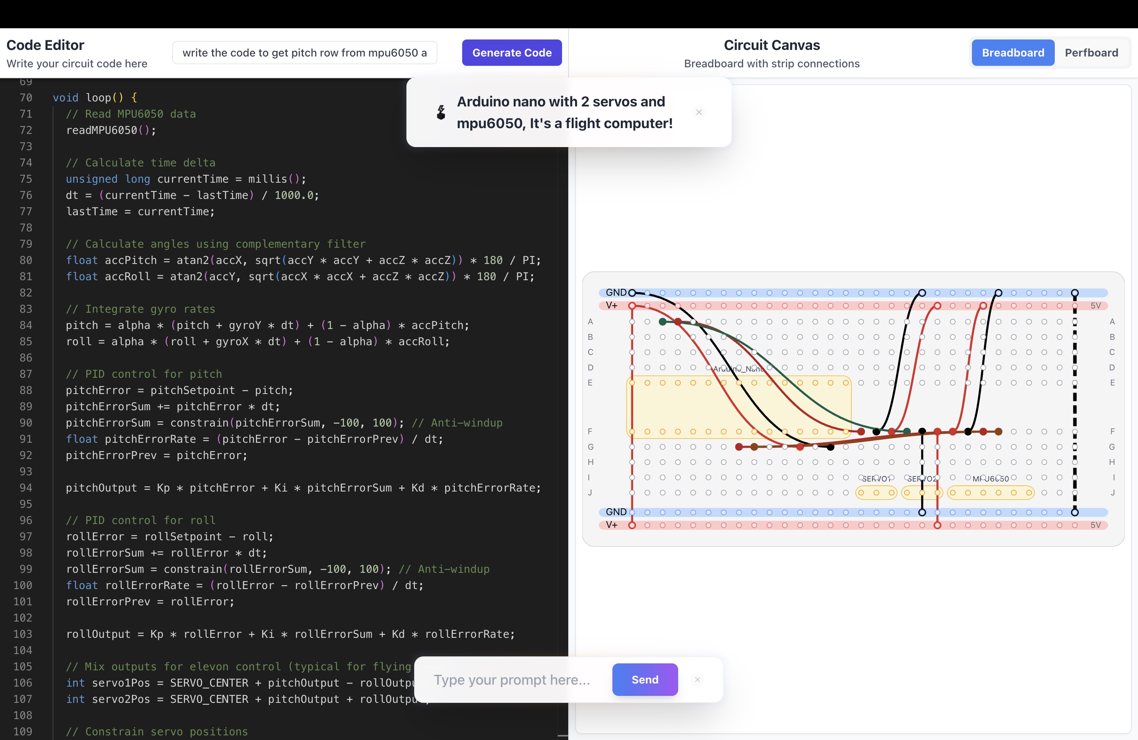Click top-left GND rail connection node
This screenshot has height=740, width=1138.
click(x=632, y=293)
